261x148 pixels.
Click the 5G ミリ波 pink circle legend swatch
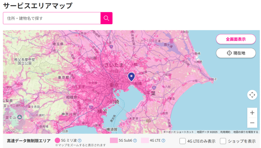[57, 140]
